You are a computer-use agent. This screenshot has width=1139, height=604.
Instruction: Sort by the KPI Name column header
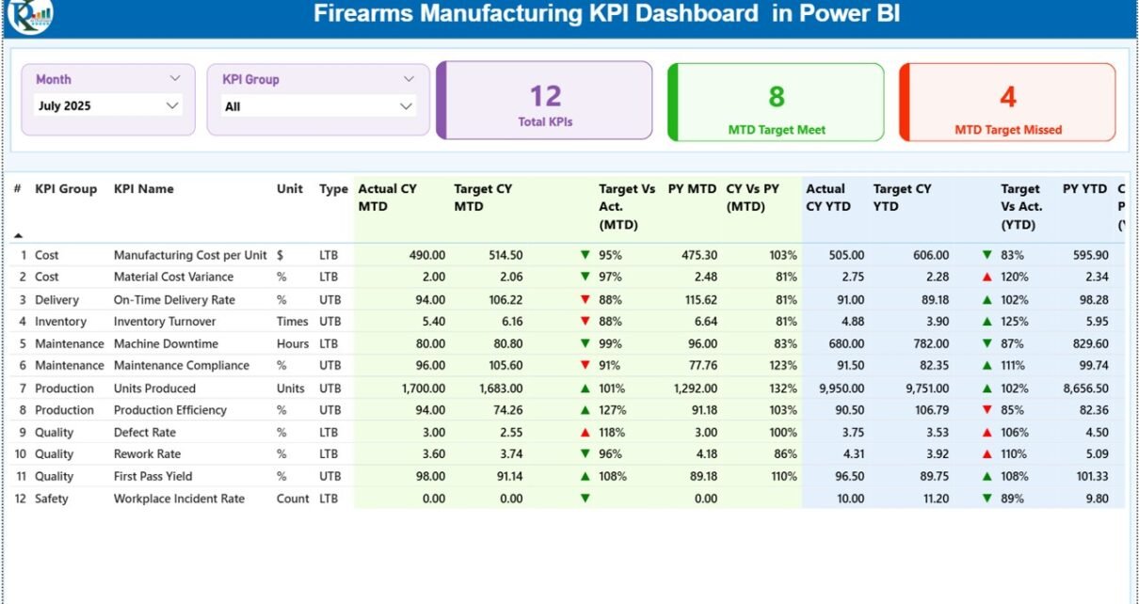point(143,189)
